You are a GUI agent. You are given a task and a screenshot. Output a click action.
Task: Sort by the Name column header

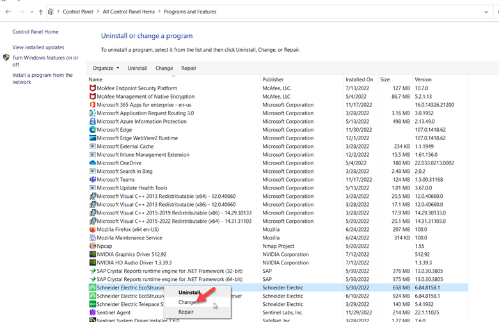coord(173,79)
